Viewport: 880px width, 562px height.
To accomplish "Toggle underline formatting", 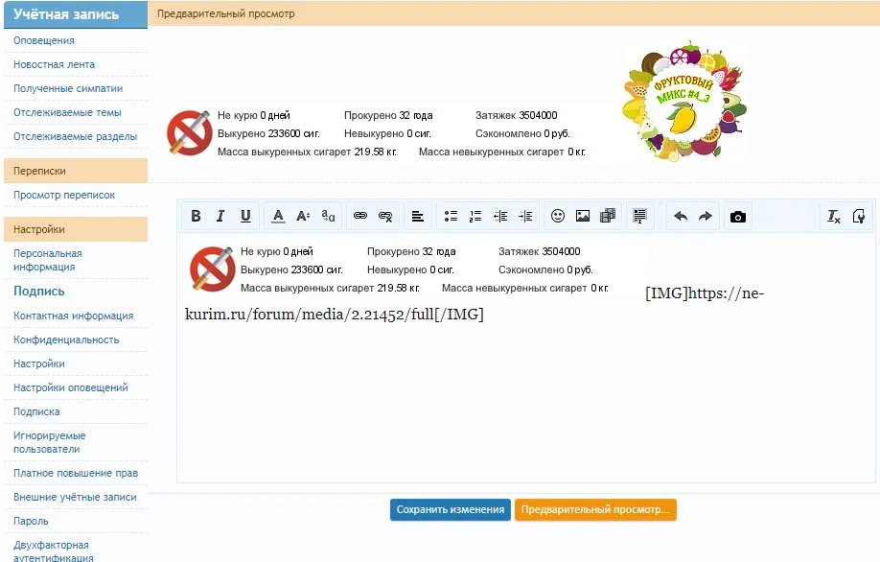I will click(245, 216).
